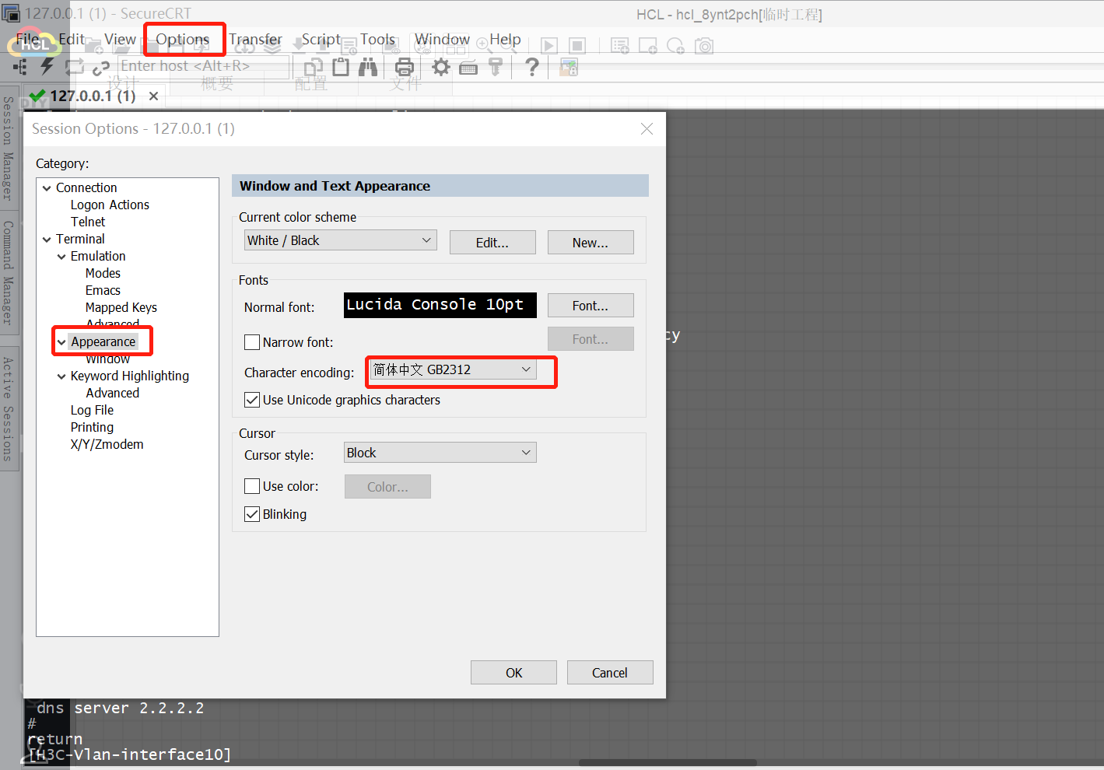
Task: Select Modes in the category tree
Action: [103, 274]
